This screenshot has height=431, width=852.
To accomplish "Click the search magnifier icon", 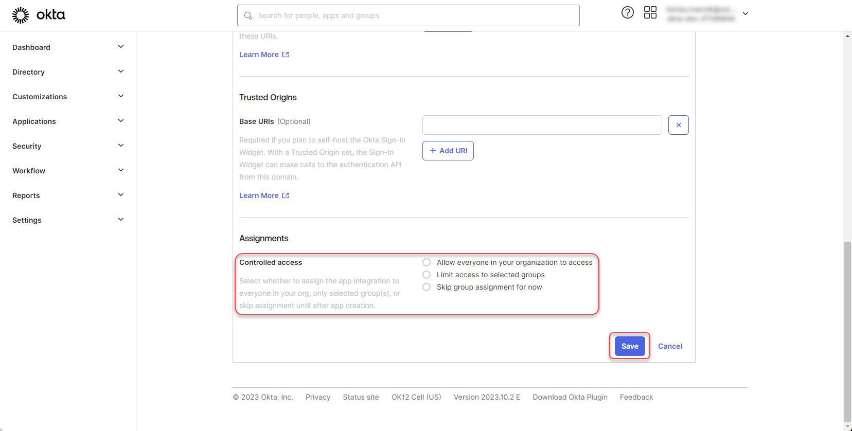I will pos(248,16).
